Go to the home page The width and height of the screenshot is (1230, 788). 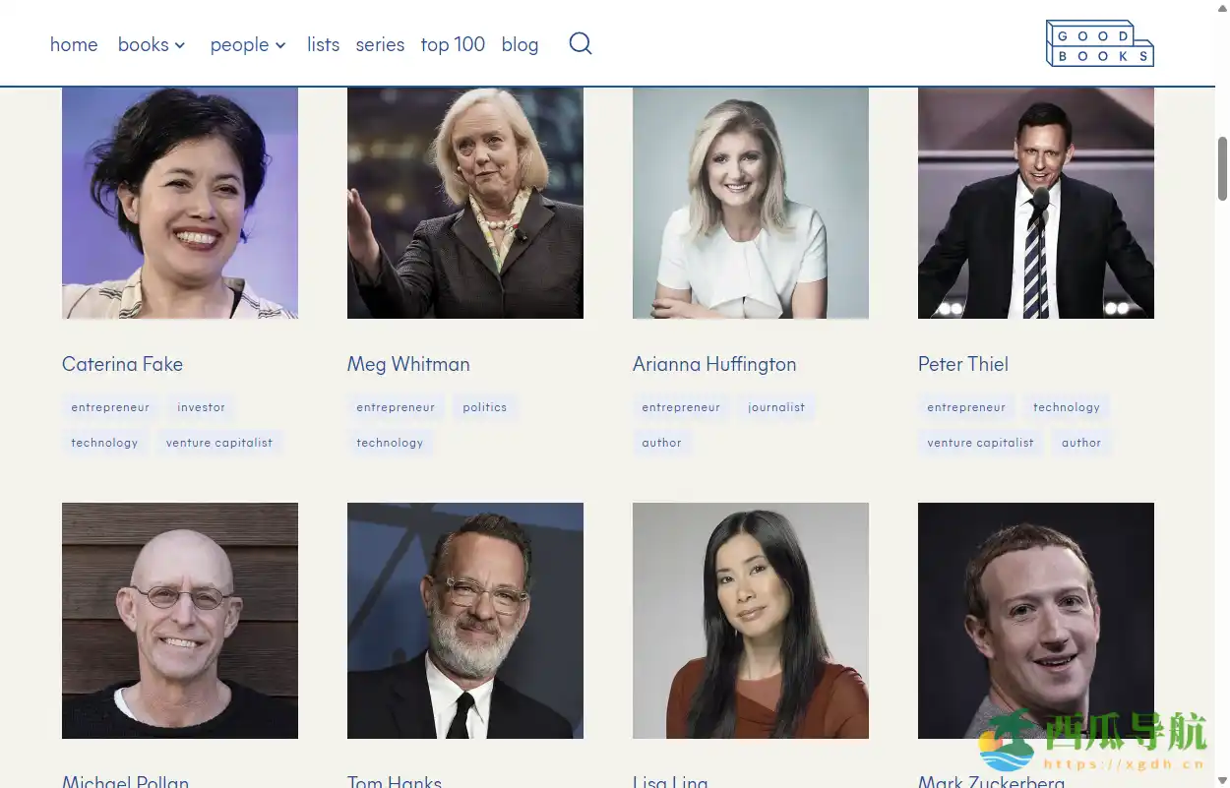74,44
